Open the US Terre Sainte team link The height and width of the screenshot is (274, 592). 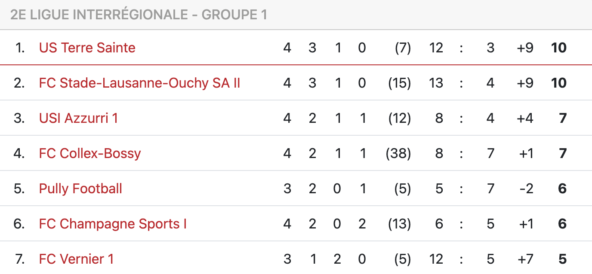[x=87, y=48]
